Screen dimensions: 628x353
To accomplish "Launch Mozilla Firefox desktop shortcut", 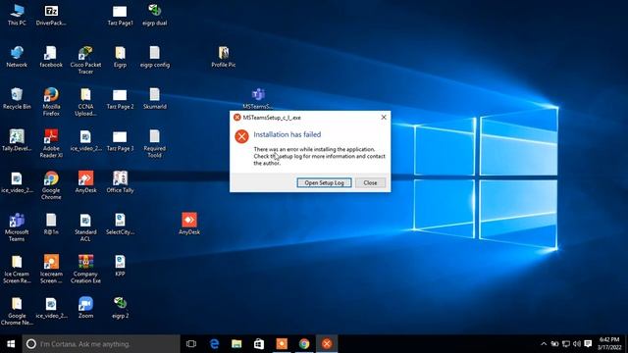I will pos(51,102).
